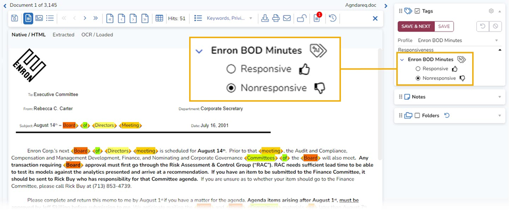Navigate back with the arrow beside Document 1

(x=5, y=6)
